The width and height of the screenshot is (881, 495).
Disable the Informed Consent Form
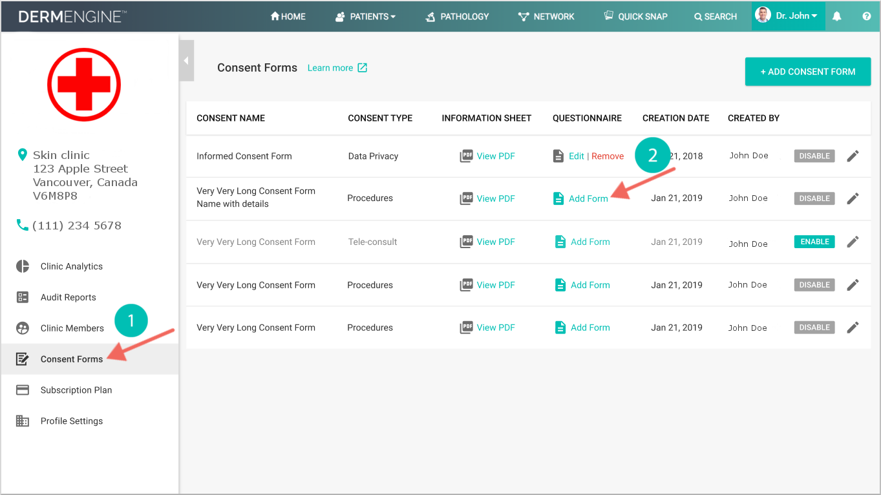click(814, 156)
